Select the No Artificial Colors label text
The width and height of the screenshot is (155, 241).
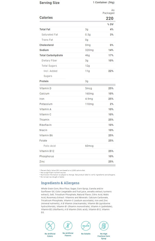[50, 235]
